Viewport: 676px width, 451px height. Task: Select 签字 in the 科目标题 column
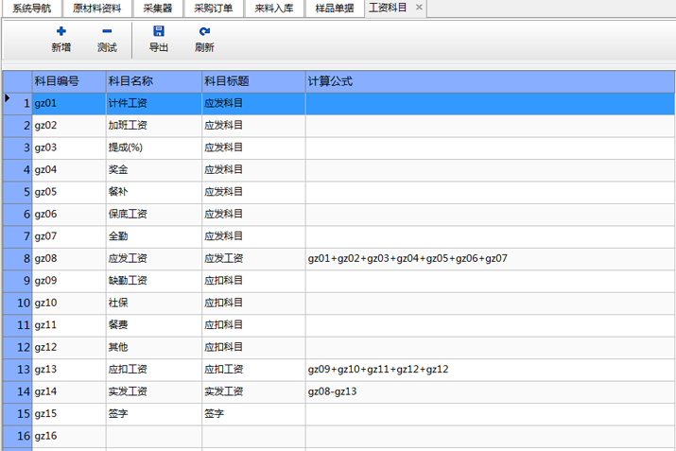coord(253,414)
